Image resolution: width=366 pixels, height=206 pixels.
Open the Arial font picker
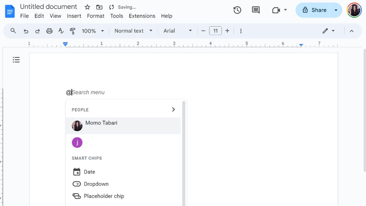click(177, 31)
